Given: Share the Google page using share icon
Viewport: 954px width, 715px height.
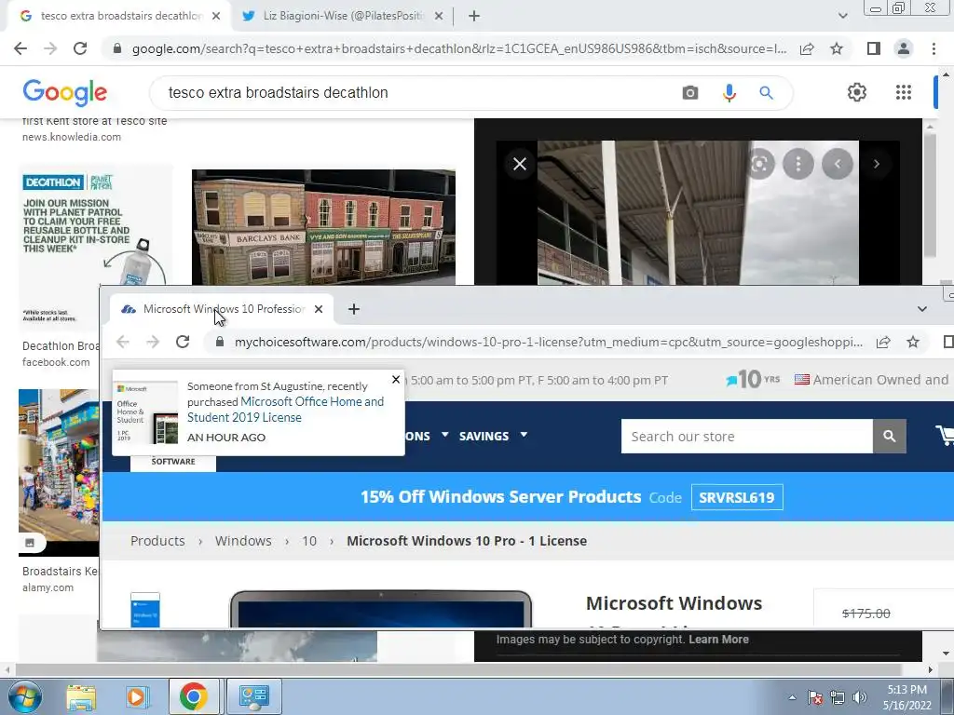Looking at the screenshot, I should [x=807, y=48].
